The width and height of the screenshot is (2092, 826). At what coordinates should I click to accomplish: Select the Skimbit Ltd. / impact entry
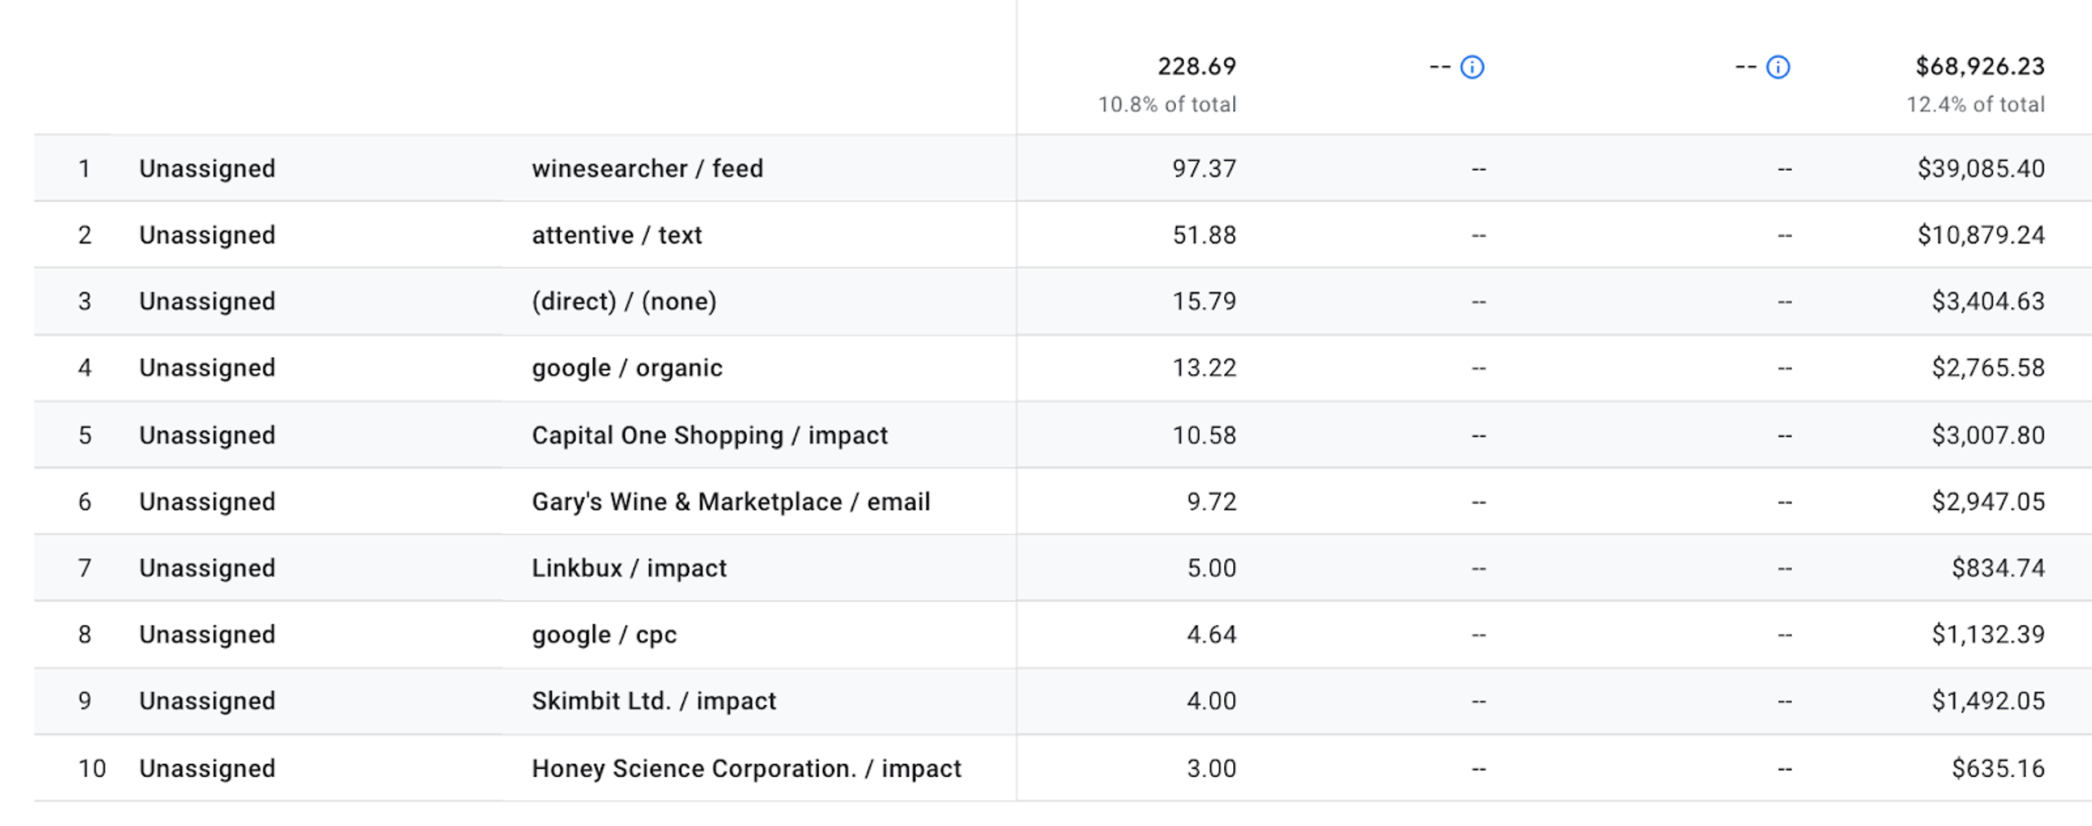click(x=654, y=701)
